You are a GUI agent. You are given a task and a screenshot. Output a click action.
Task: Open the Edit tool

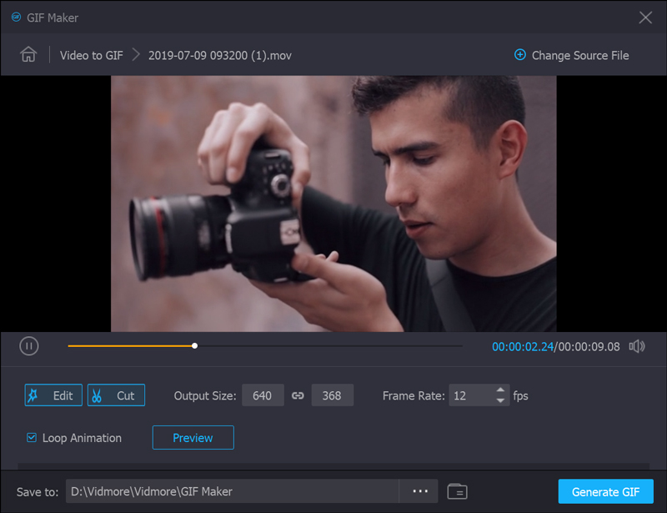53,395
